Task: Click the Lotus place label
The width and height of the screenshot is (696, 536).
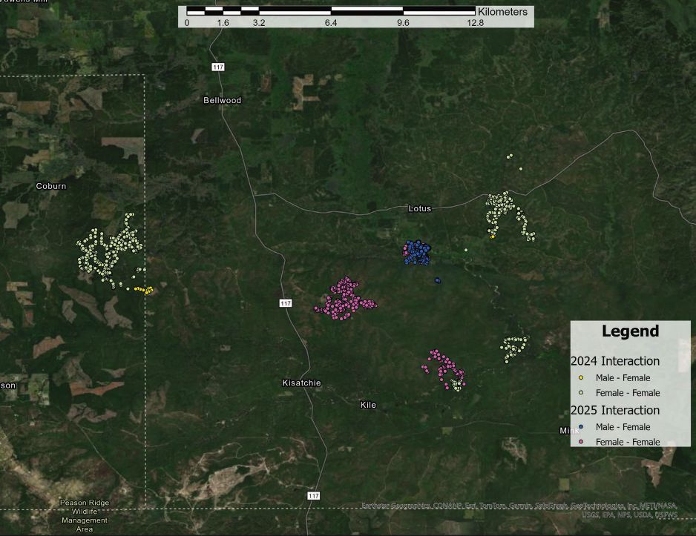Action: point(419,208)
